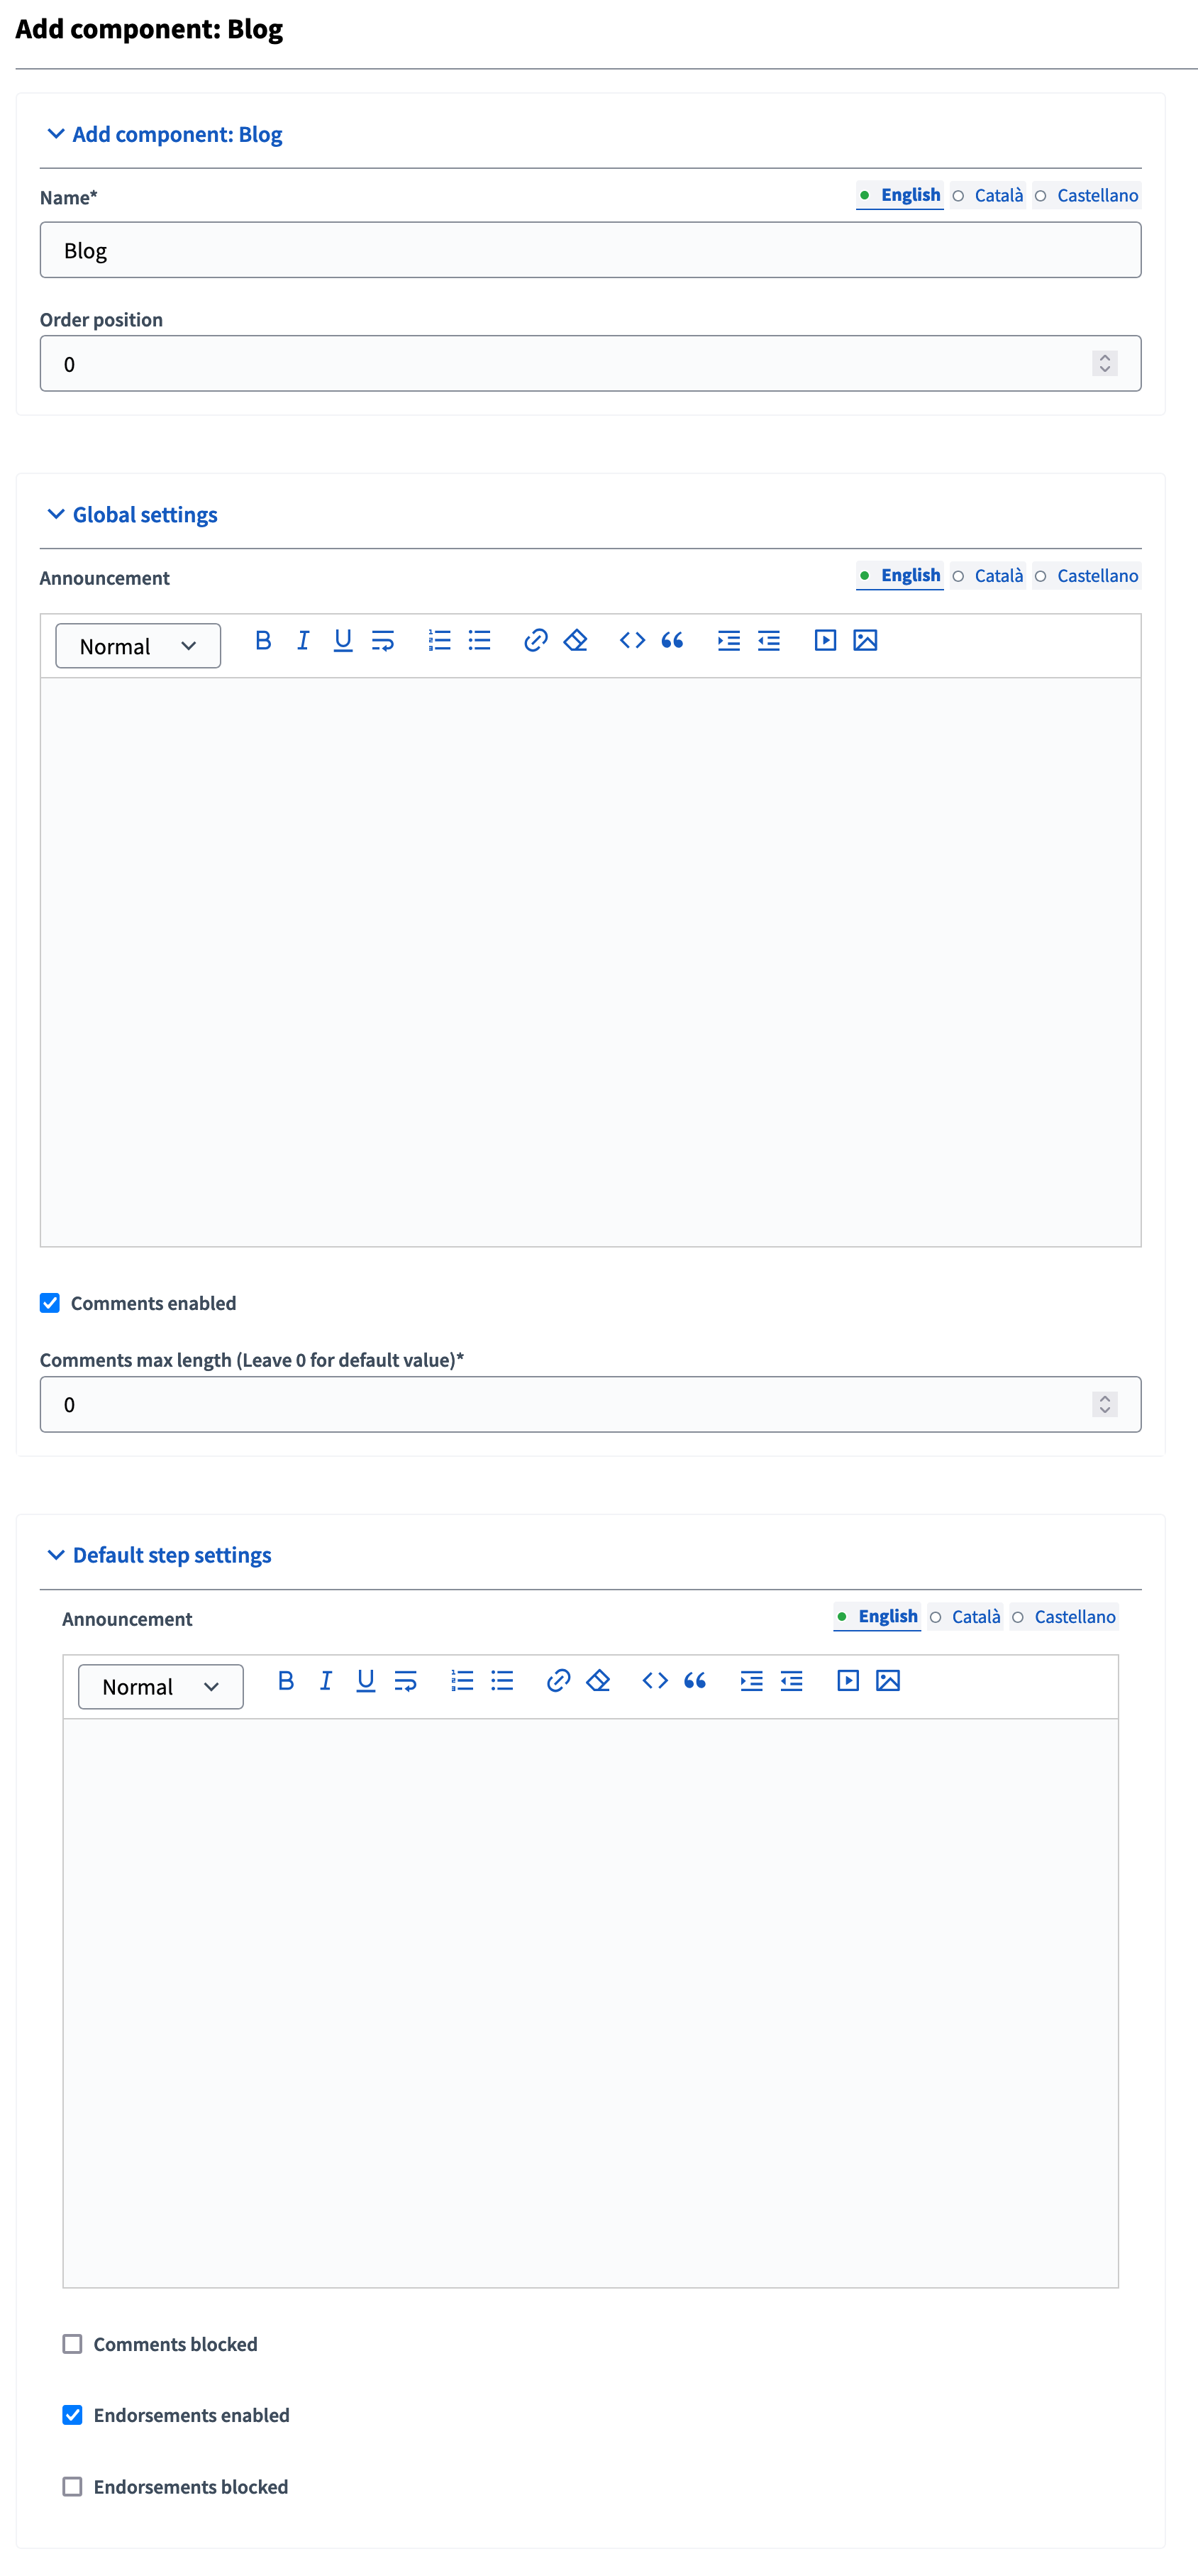Image resolution: width=1198 pixels, height=2576 pixels.
Task: Disable the Comments enabled checkbox
Action: coord(50,1302)
